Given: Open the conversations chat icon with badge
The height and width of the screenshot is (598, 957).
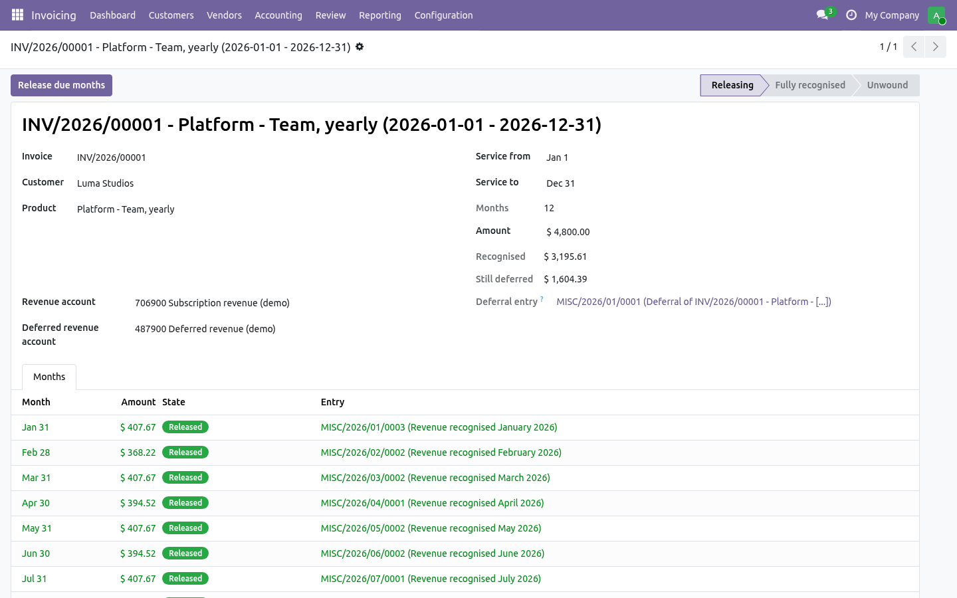Looking at the screenshot, I should [x=823, y=15].
